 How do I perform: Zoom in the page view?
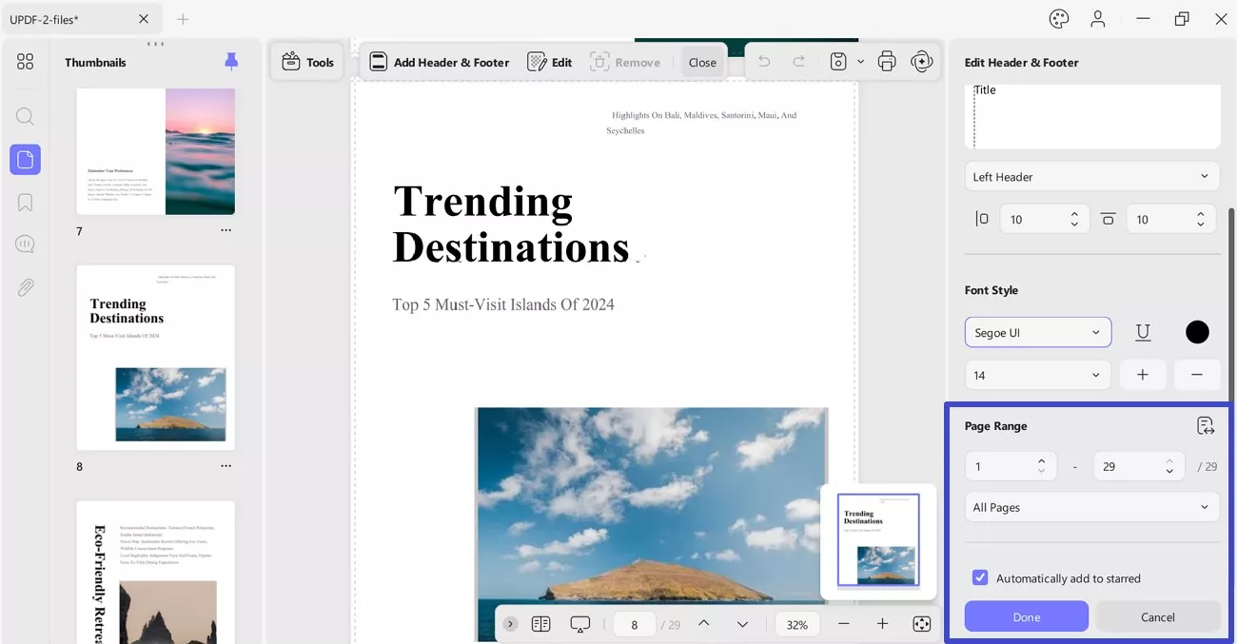pyautogui.click(x=882, y=624)
